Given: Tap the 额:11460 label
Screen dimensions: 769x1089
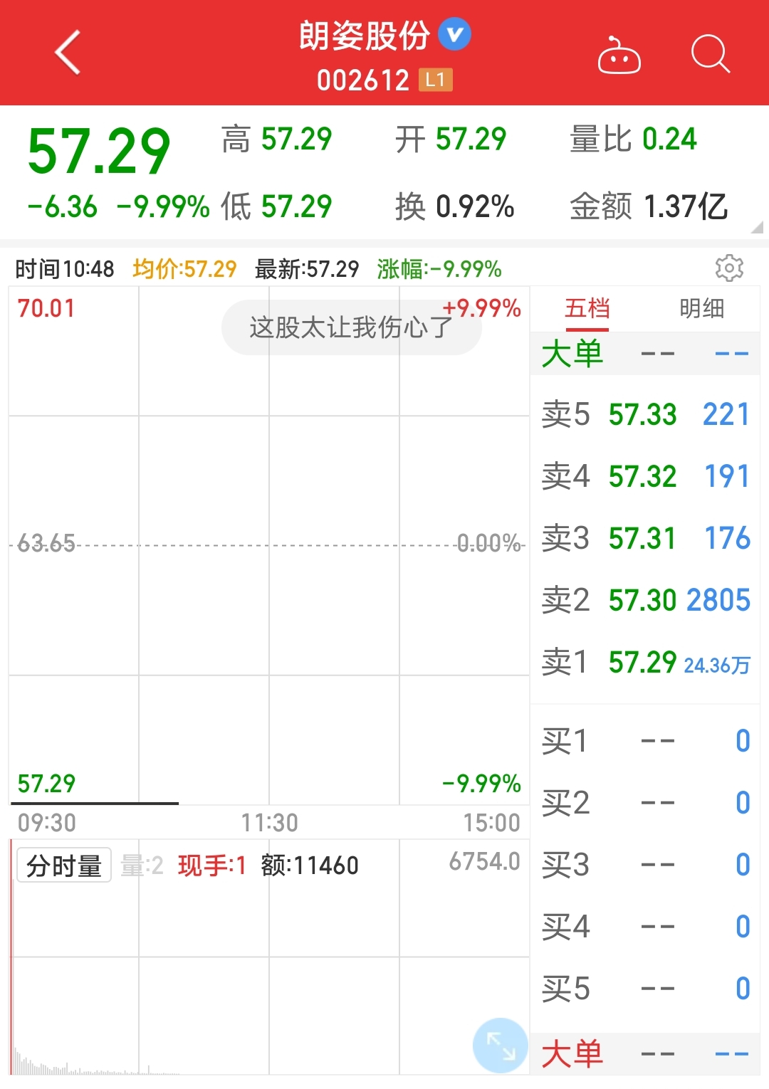Looking at the screenshot, I should point(310,866).
